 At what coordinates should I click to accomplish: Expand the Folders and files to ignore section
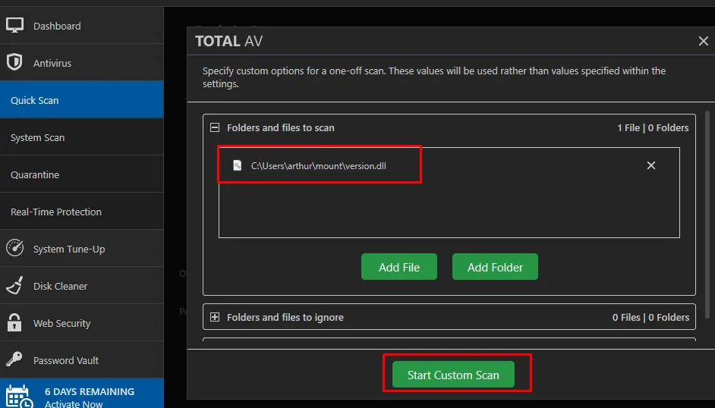(215, 317)
